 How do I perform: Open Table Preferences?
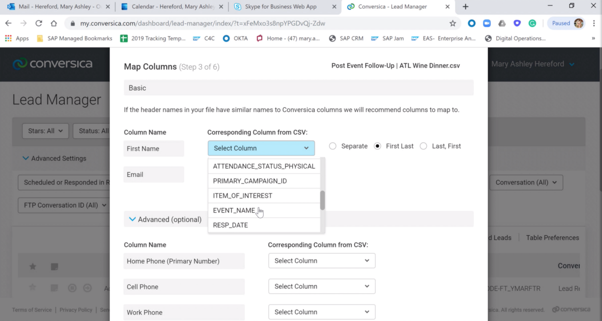click(553, 238)
